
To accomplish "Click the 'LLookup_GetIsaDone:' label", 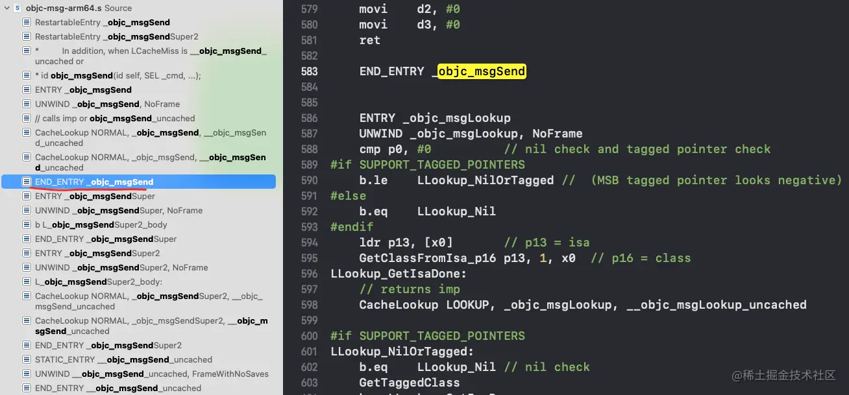I will click(399, 274).
